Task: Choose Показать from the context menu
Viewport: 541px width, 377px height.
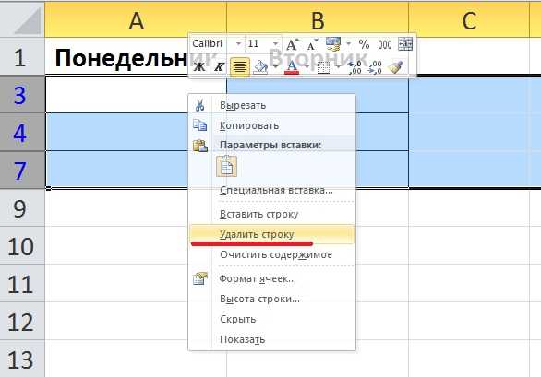Action: pyautogui.click(x=271, y=339)
